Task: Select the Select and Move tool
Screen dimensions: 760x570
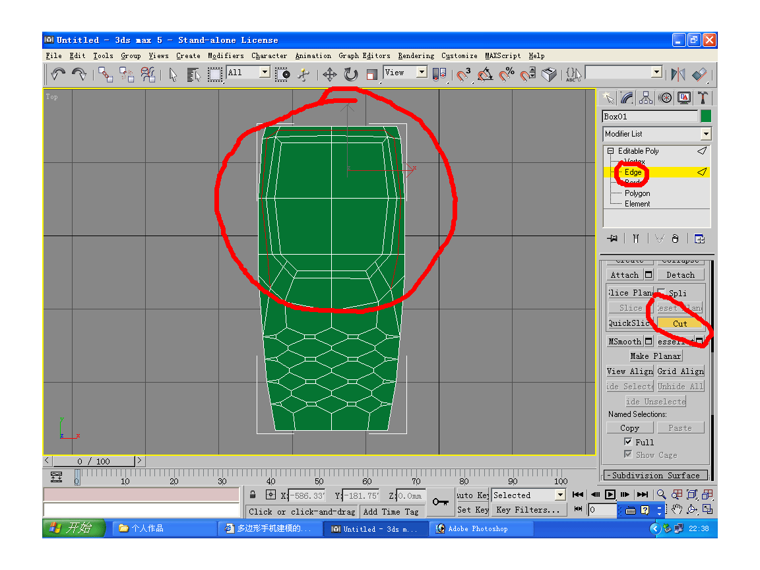Action: coord(329,75)
